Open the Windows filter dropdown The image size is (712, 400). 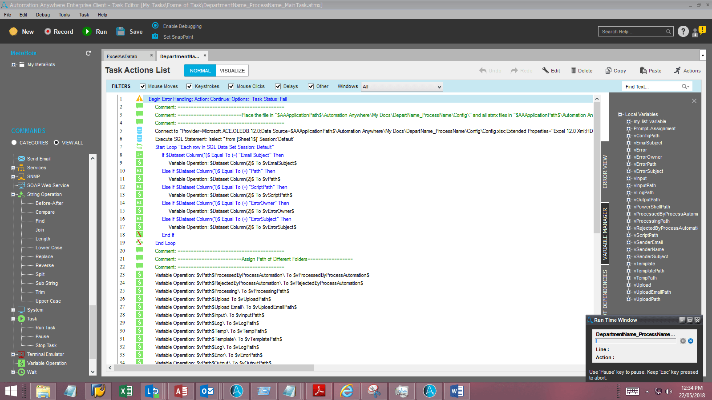tap(402, 87)
